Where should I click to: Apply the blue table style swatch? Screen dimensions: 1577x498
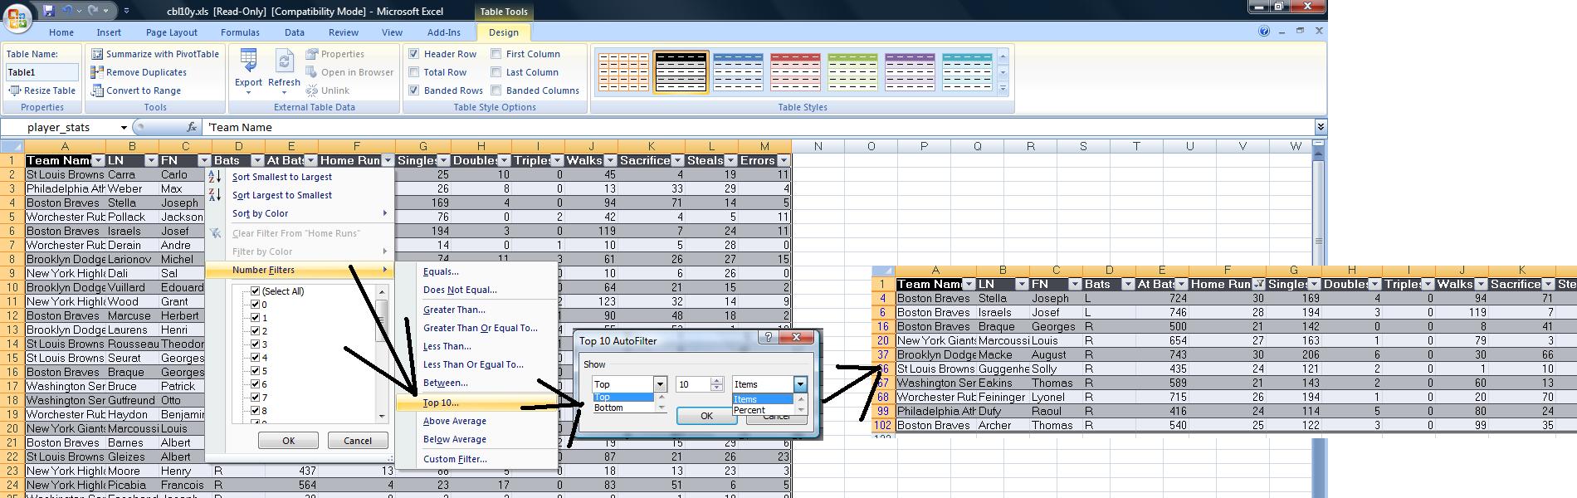738,72
